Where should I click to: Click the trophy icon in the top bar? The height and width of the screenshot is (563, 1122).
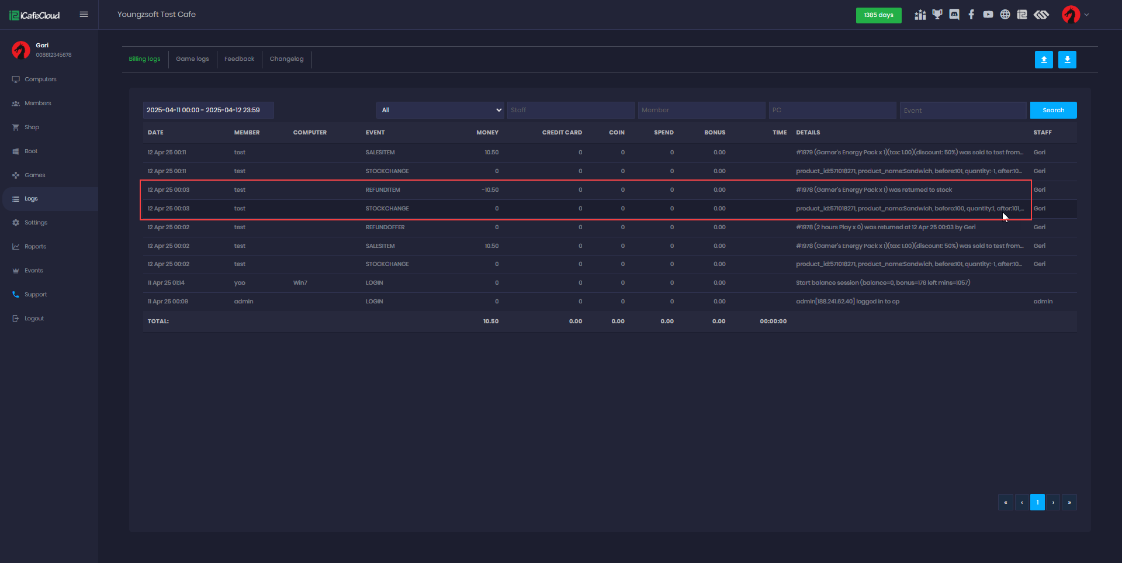[937, 15]
